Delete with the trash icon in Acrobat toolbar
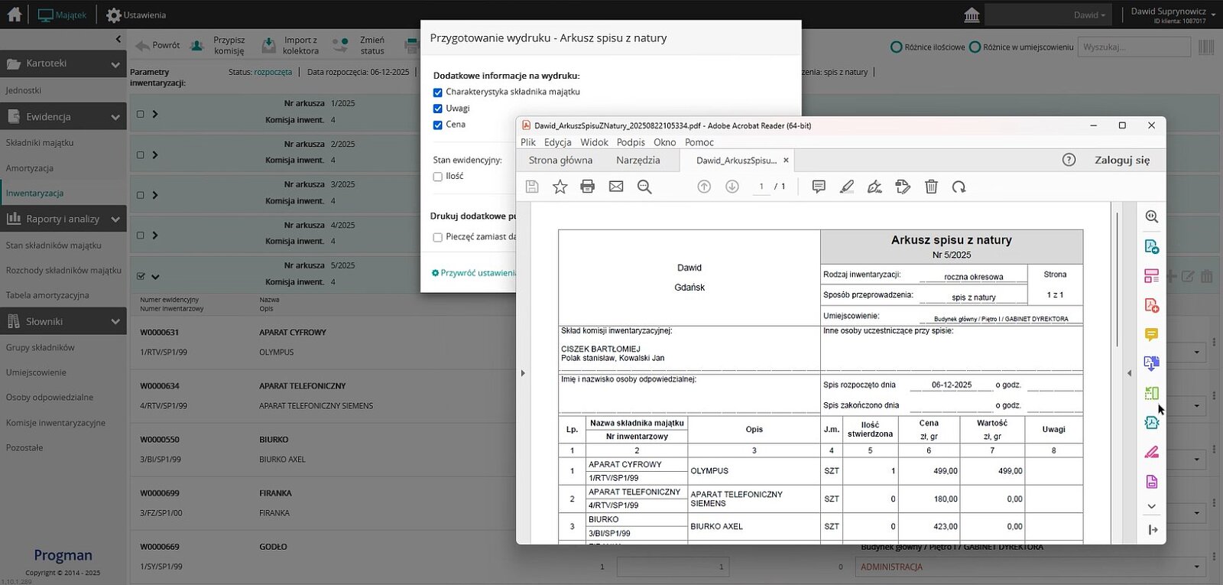This screenshot has width=1223, height=585. click(931, 187)
